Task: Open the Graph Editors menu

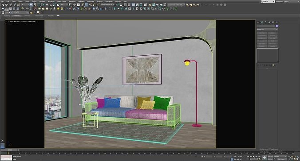Action: point(62,1)
